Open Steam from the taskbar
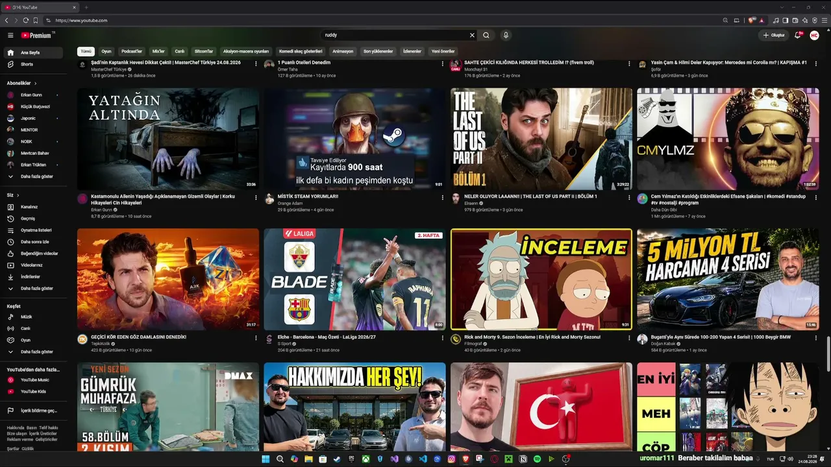The width and height of the screenshot is (831, 467). point(337,459)
